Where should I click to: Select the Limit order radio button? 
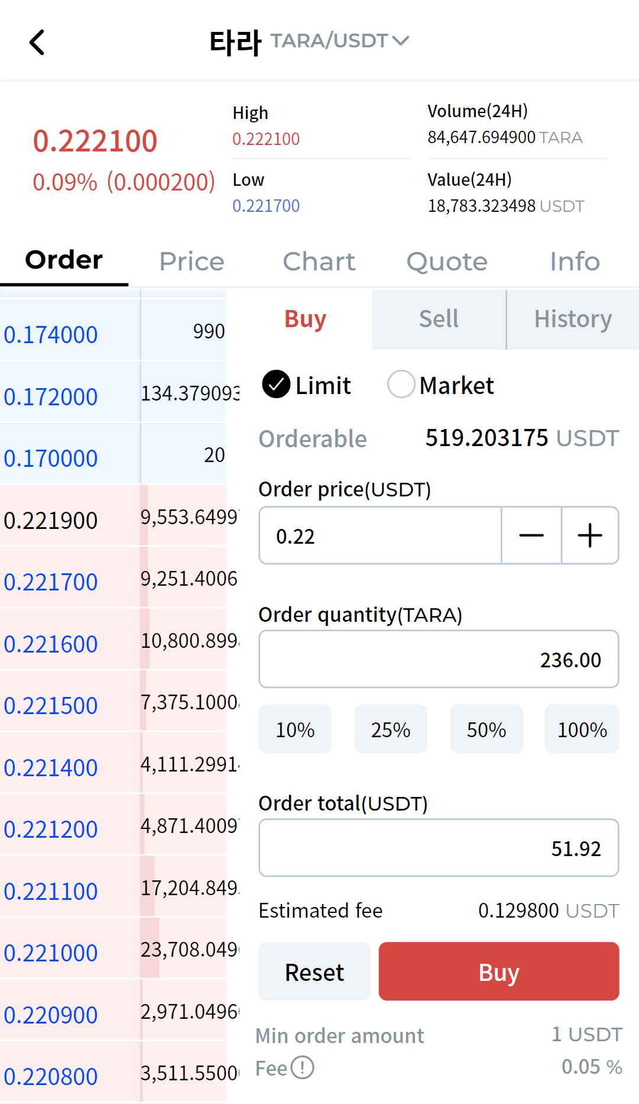(276, 385)
